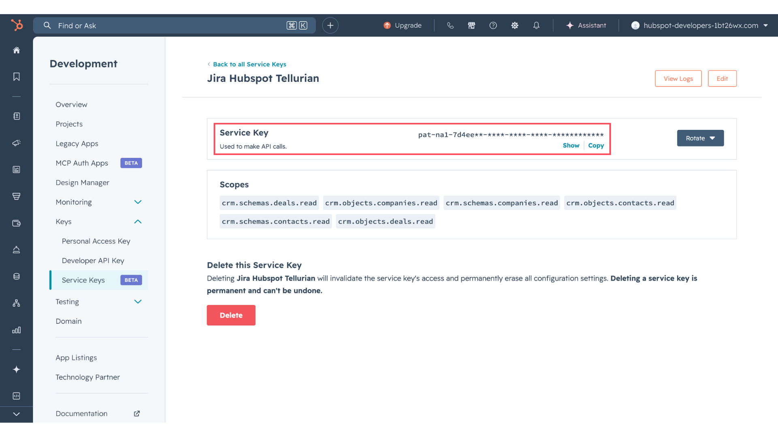Click the crm.schemas.contacts.read scope tag
Viewport: 778px width, 437px height.
click(x=276, y=222)
